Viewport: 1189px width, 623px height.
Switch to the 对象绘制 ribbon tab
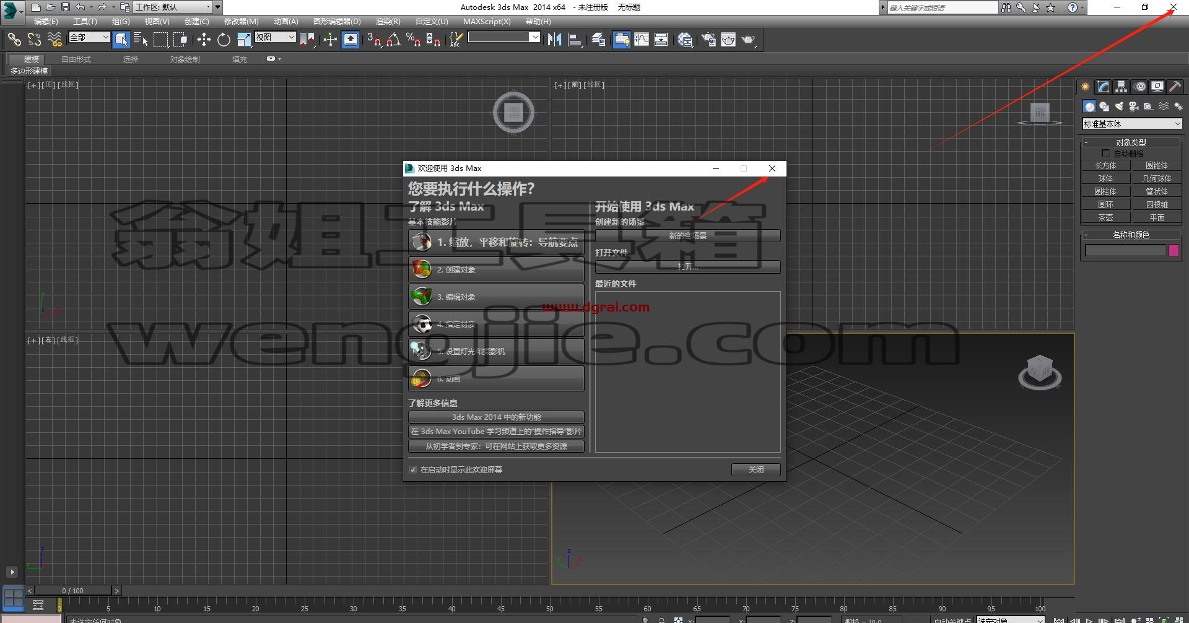pos(185,59)
